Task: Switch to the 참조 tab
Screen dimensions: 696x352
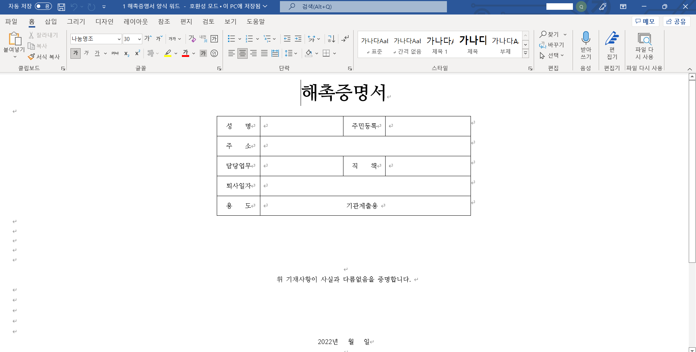Action: [x=164, y=21]
